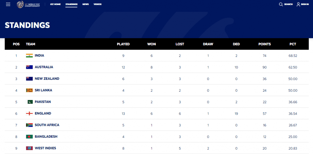Click the Australia flag icon

[29, 67]
